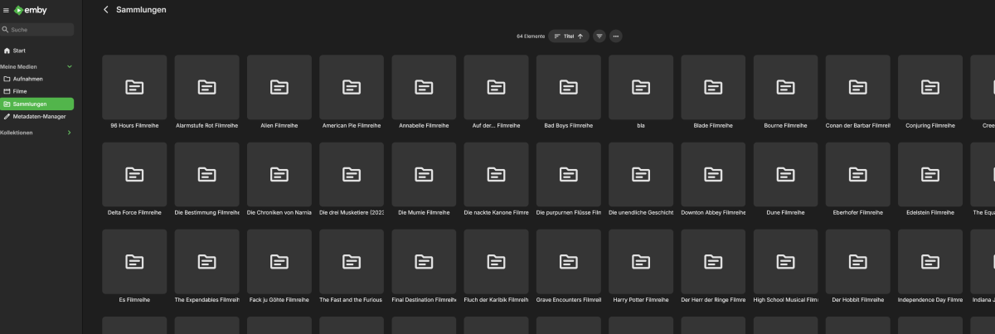Open the 96 Hours Filmreihe folder thumbnail

[134, 86]
